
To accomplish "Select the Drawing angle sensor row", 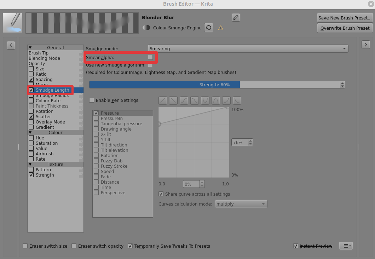I will pos(123,129).
